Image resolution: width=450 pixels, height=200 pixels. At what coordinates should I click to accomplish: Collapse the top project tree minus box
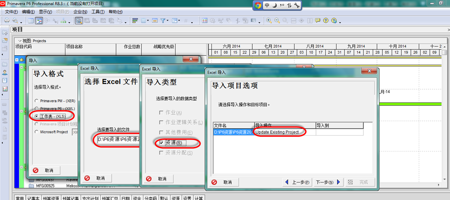click(17, 60)
